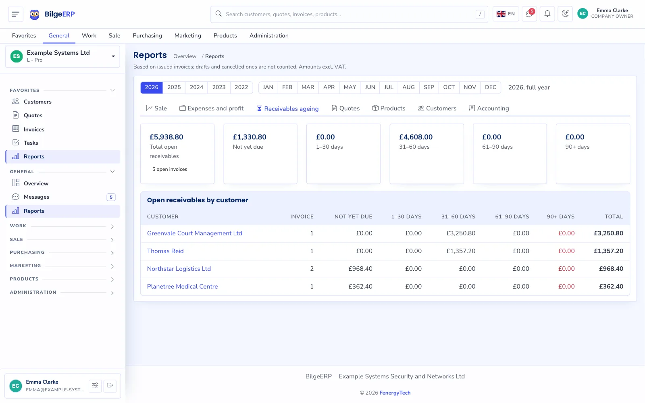Open language selector EN
Image resolution: width=645 pixels, height=403 pixels.
pos(506,14)
